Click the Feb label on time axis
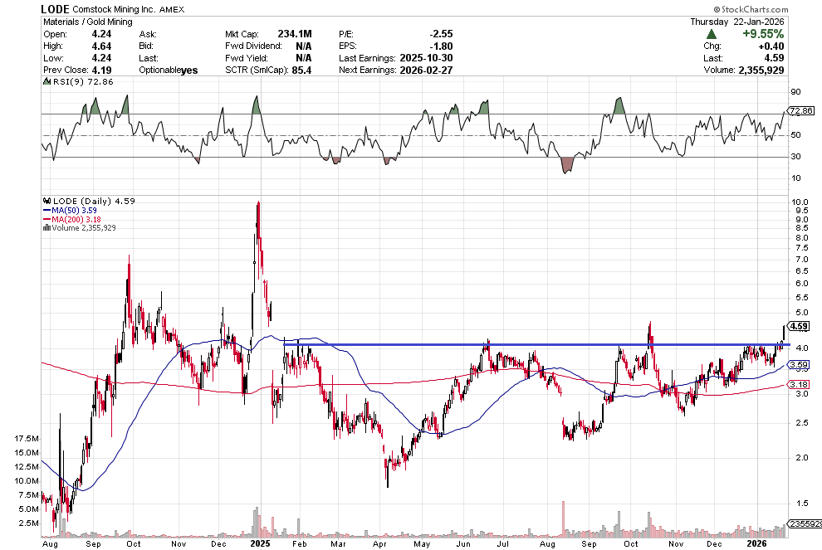 [x=299, y=543]
